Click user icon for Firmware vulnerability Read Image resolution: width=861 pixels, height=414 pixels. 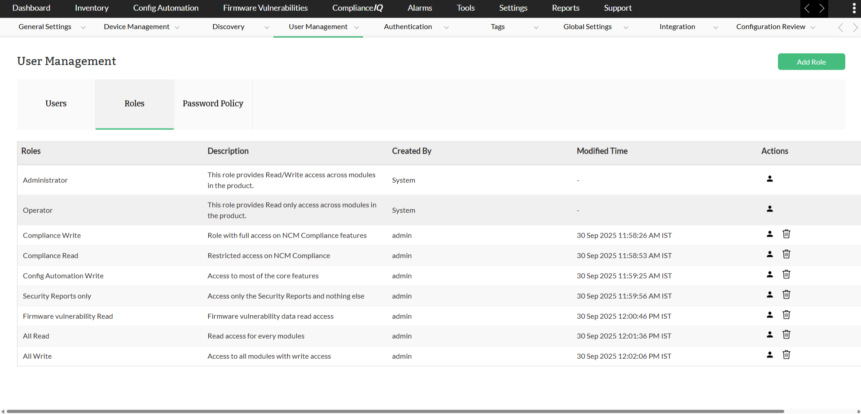769,315
